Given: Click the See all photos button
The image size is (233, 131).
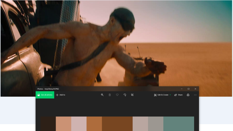Looking at the screenshot, I should point(45,95).
